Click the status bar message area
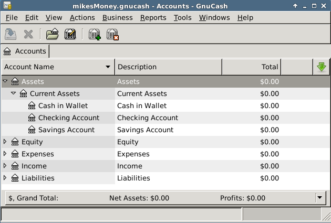331x223 pixels. pyautogui.click(x=121, y=215)
